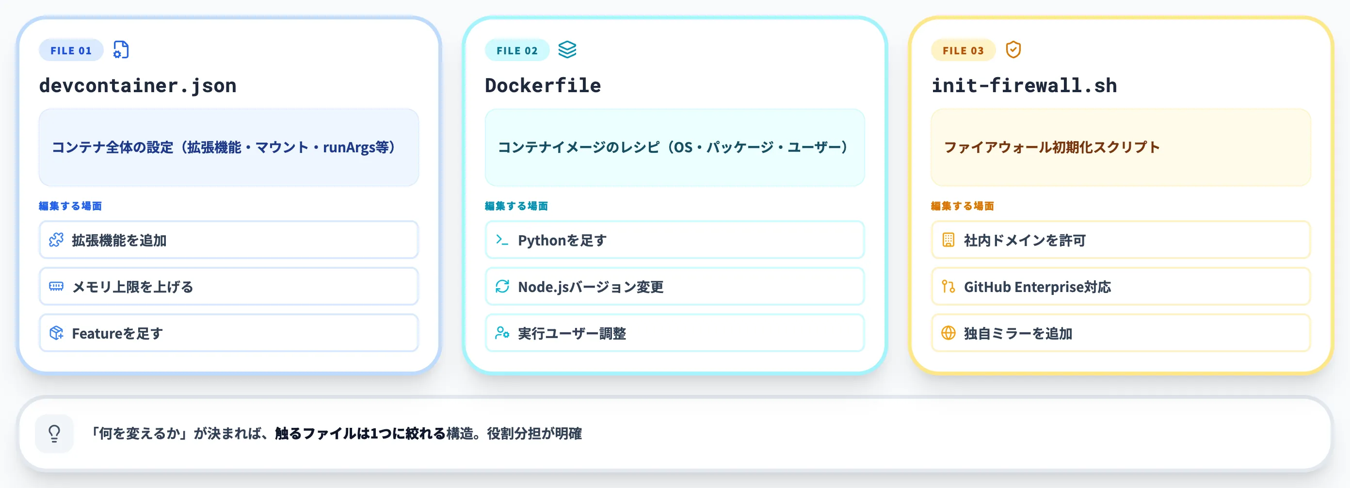Click the user-gear icon beside 実行ユーザー調整
The width and height of the screenshot is (1350, 488).
[x=502, y=333]
